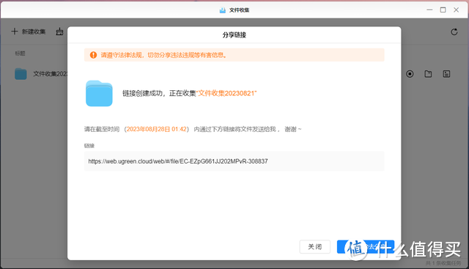469x269 pixels.
Task: Click the large blue folder icon in dialog
Action: 99,93
